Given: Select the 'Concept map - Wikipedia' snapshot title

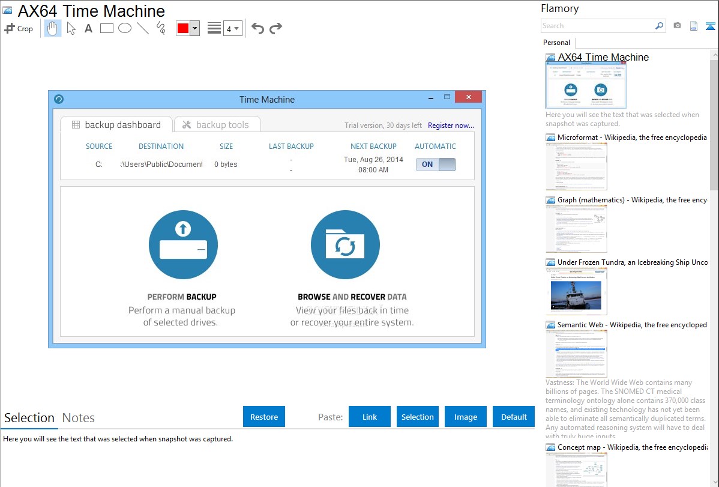Looking at the screenshot, I should tap(633, 447).
